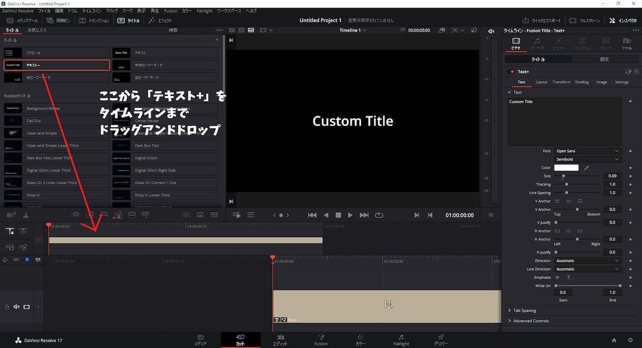The height and width of the screenshot is (348, 642).
Task: Click the smart insert icon
Action: point(76,215)
